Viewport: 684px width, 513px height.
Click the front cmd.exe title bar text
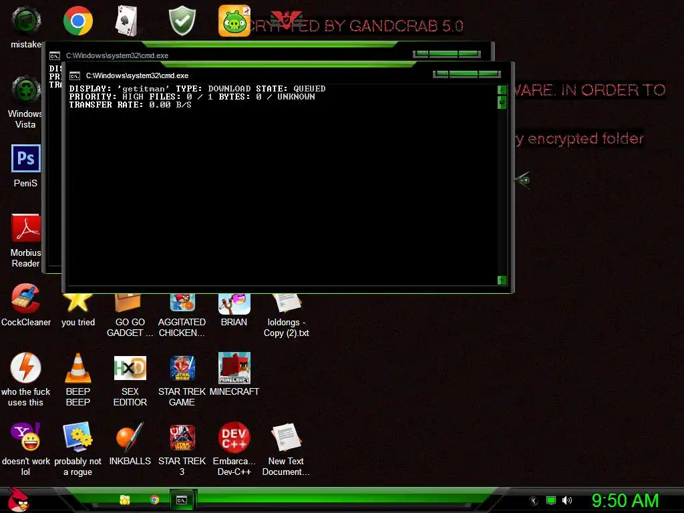(x=137, y=76)
